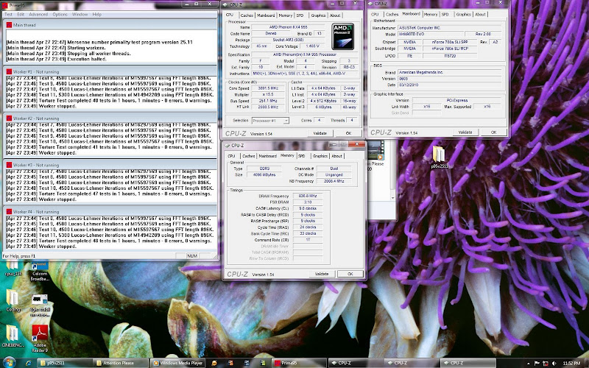Screen dimensions: 589x368
Task: Open the Adobe Reader 9 desktop shortcut
Action: click(39, 333)
